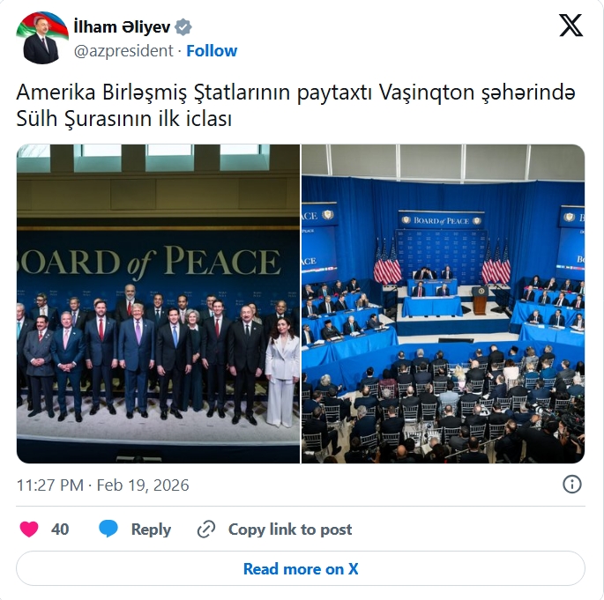Viewport: 604px width, 600px height.
Task: Click the blue verified badge
Action: point(183,27)
